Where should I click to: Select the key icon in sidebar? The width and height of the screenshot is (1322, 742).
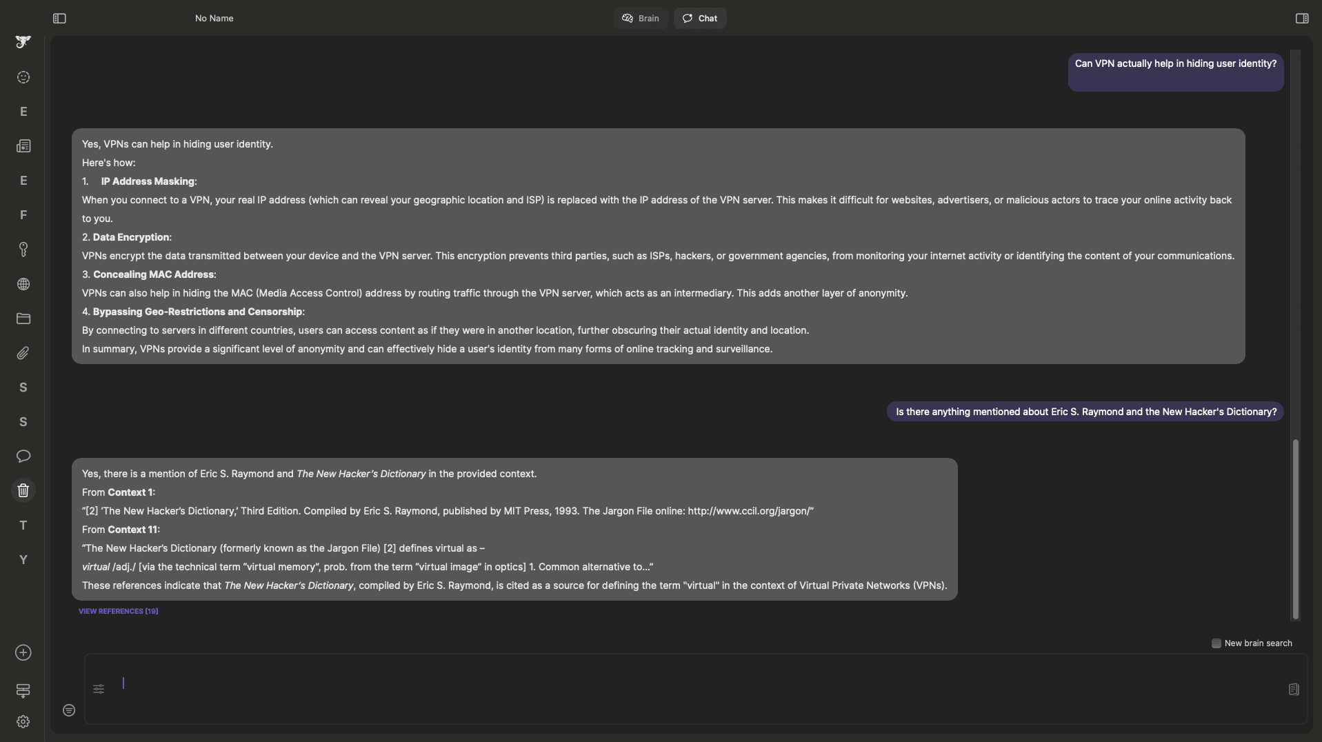[23, 249]
